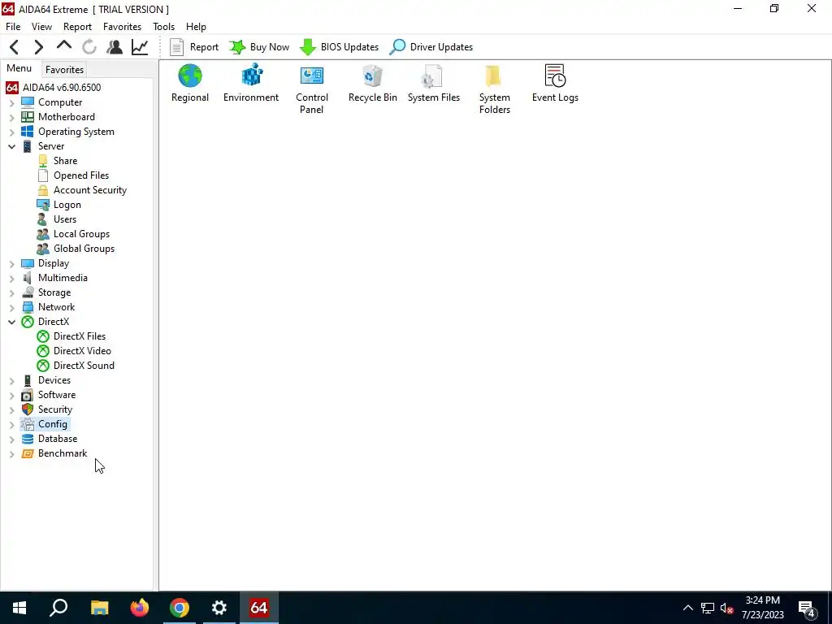The width and height of the screenshot is (832, 624).
Task: Open the Report menu
Action: tap(77, 27)
